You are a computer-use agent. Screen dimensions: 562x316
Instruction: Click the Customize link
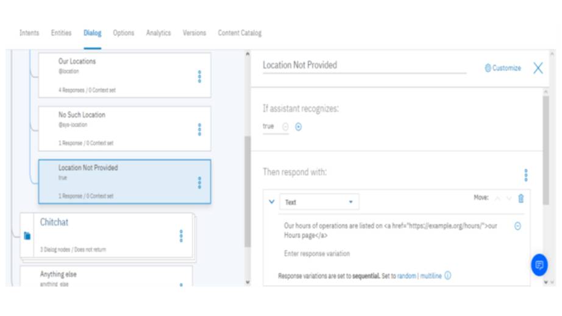(503, 68)
